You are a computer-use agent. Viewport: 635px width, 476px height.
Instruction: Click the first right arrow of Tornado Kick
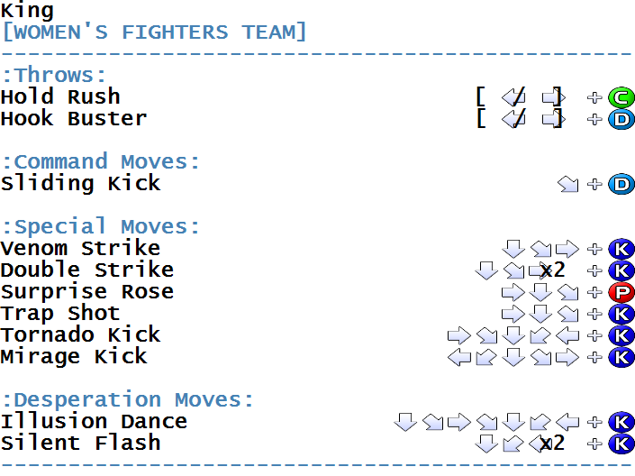[x=459, y=335]
